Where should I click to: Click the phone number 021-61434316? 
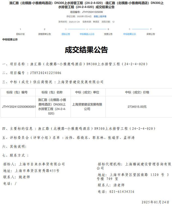pyautogui.click(x=122, y=192)
